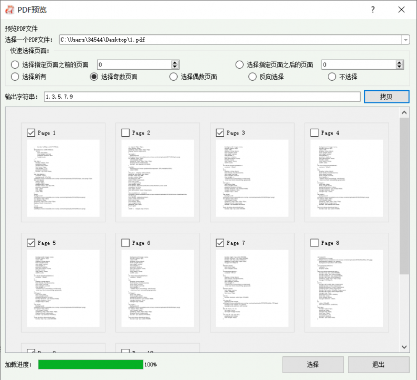Click the 输出字符串 text field

[202, 97]
